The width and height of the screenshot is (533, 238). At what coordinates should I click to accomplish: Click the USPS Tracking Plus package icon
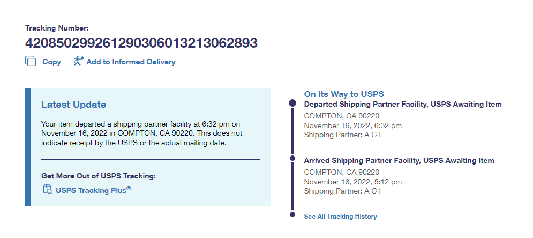coord(47,189)
